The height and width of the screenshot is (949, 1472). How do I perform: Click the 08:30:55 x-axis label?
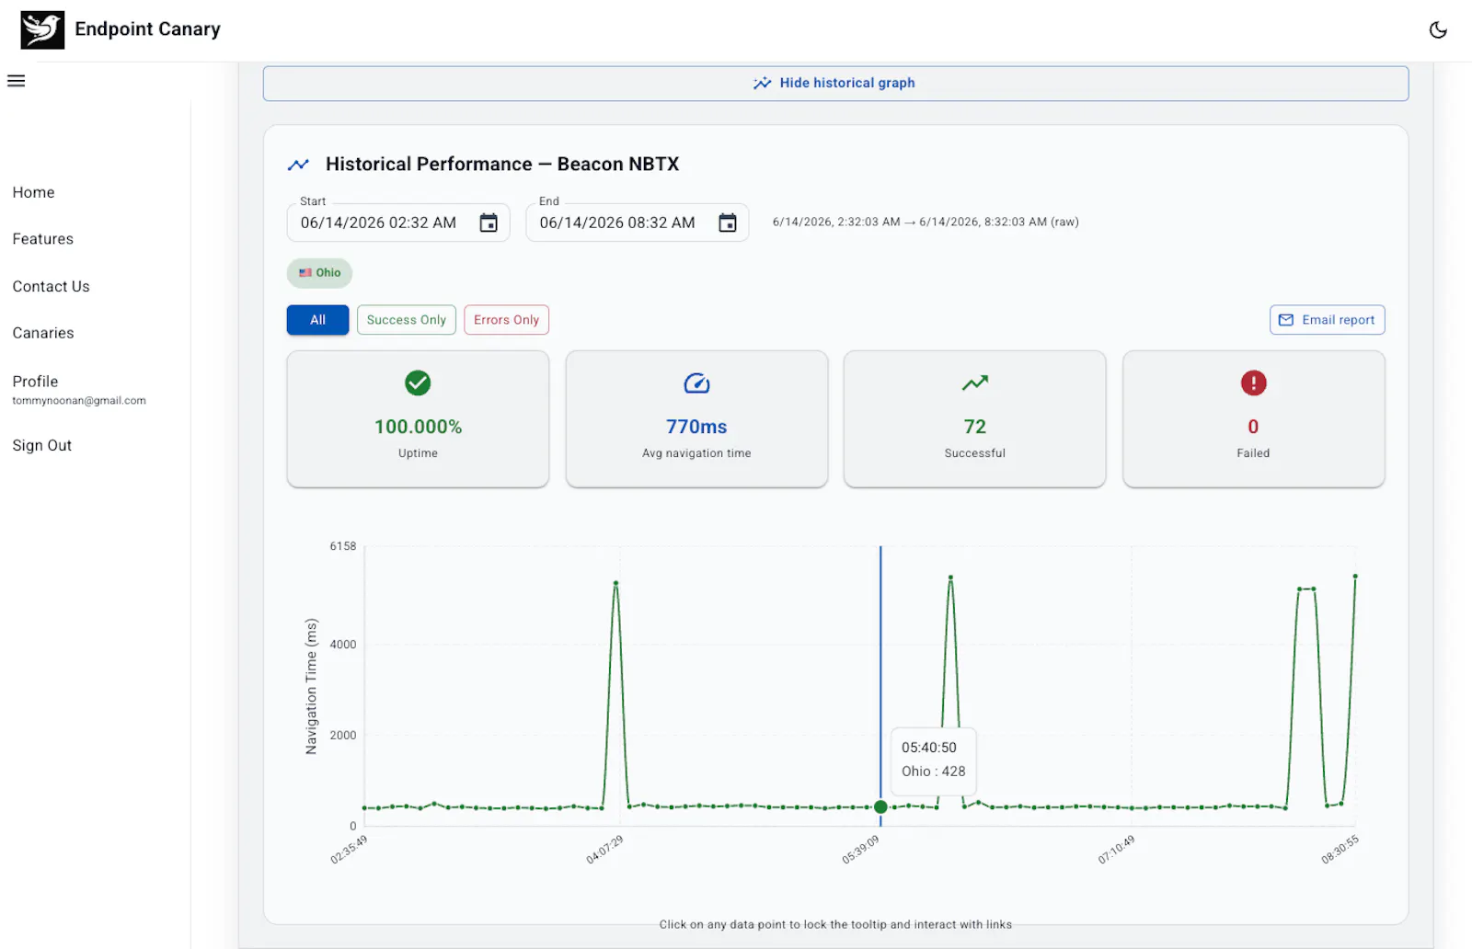point(1340,850)
